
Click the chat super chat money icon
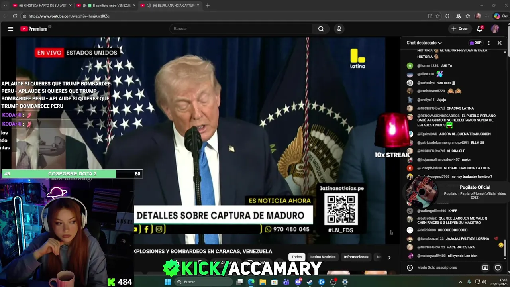485,268
